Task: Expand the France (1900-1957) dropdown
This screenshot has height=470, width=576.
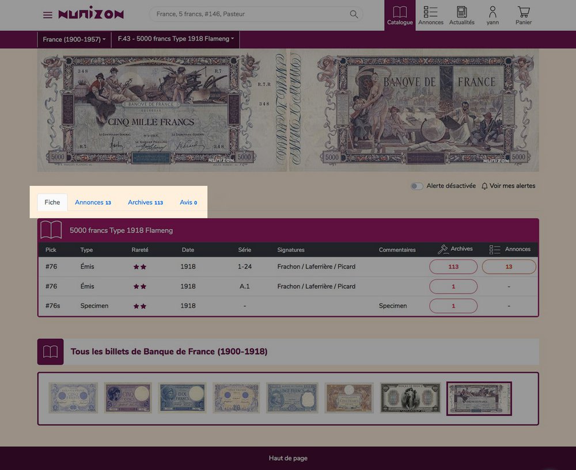Action: pos(74,39)
